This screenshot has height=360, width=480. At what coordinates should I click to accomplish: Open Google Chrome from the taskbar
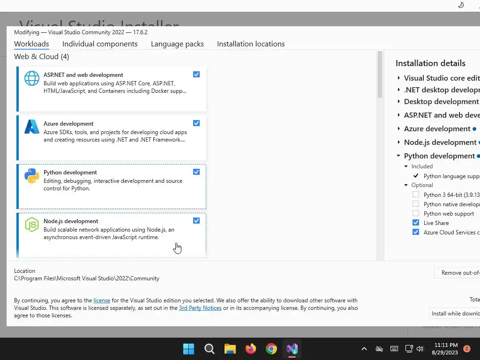click(x=271, y=349)
